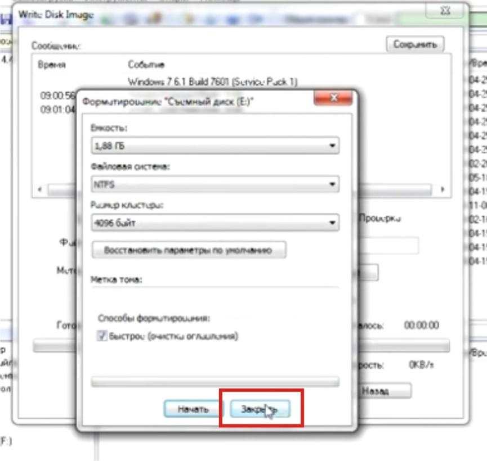Select the Windows 7 Build 7601 log entry
The image size is (487, 461).
click(212, 82)
